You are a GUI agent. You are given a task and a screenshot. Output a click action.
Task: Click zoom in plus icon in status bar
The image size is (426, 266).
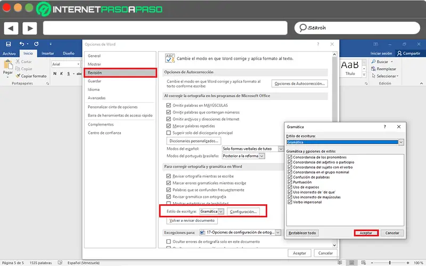click(x=408, y=263)
